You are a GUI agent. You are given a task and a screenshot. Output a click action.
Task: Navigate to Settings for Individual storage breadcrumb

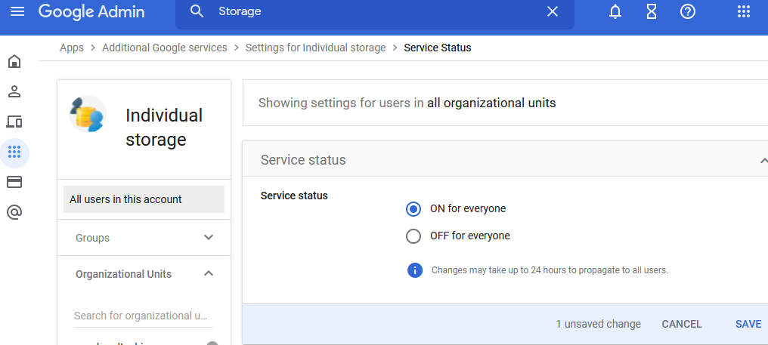tap(315, 48)
